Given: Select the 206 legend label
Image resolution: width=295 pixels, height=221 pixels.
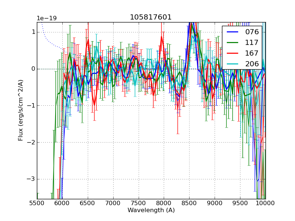Looking at the screenshot, I should tap(252, 64).
